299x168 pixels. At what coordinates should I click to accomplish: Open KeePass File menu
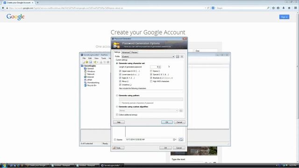click(84, 58)
